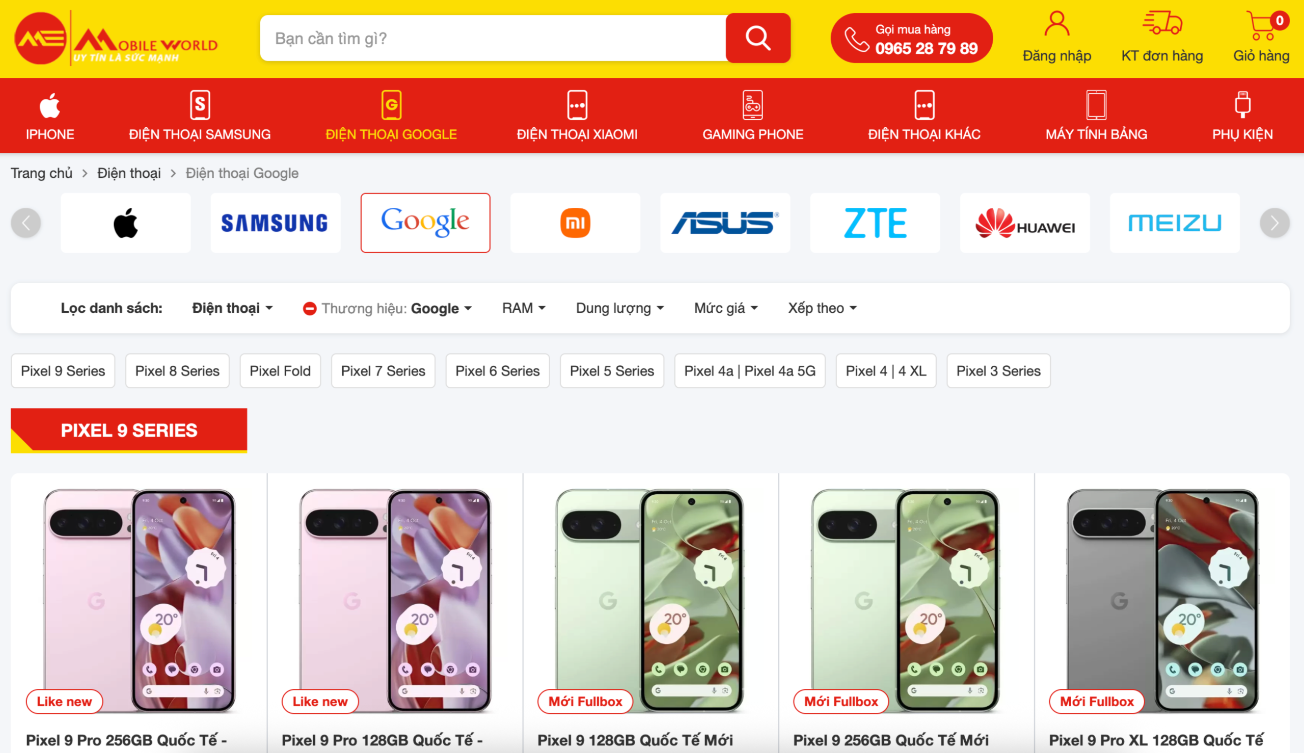Open the Gaming Phone category icon
Image resolution: width=1304 pixels, height=753 pixels.
click(x=752, y=105)
